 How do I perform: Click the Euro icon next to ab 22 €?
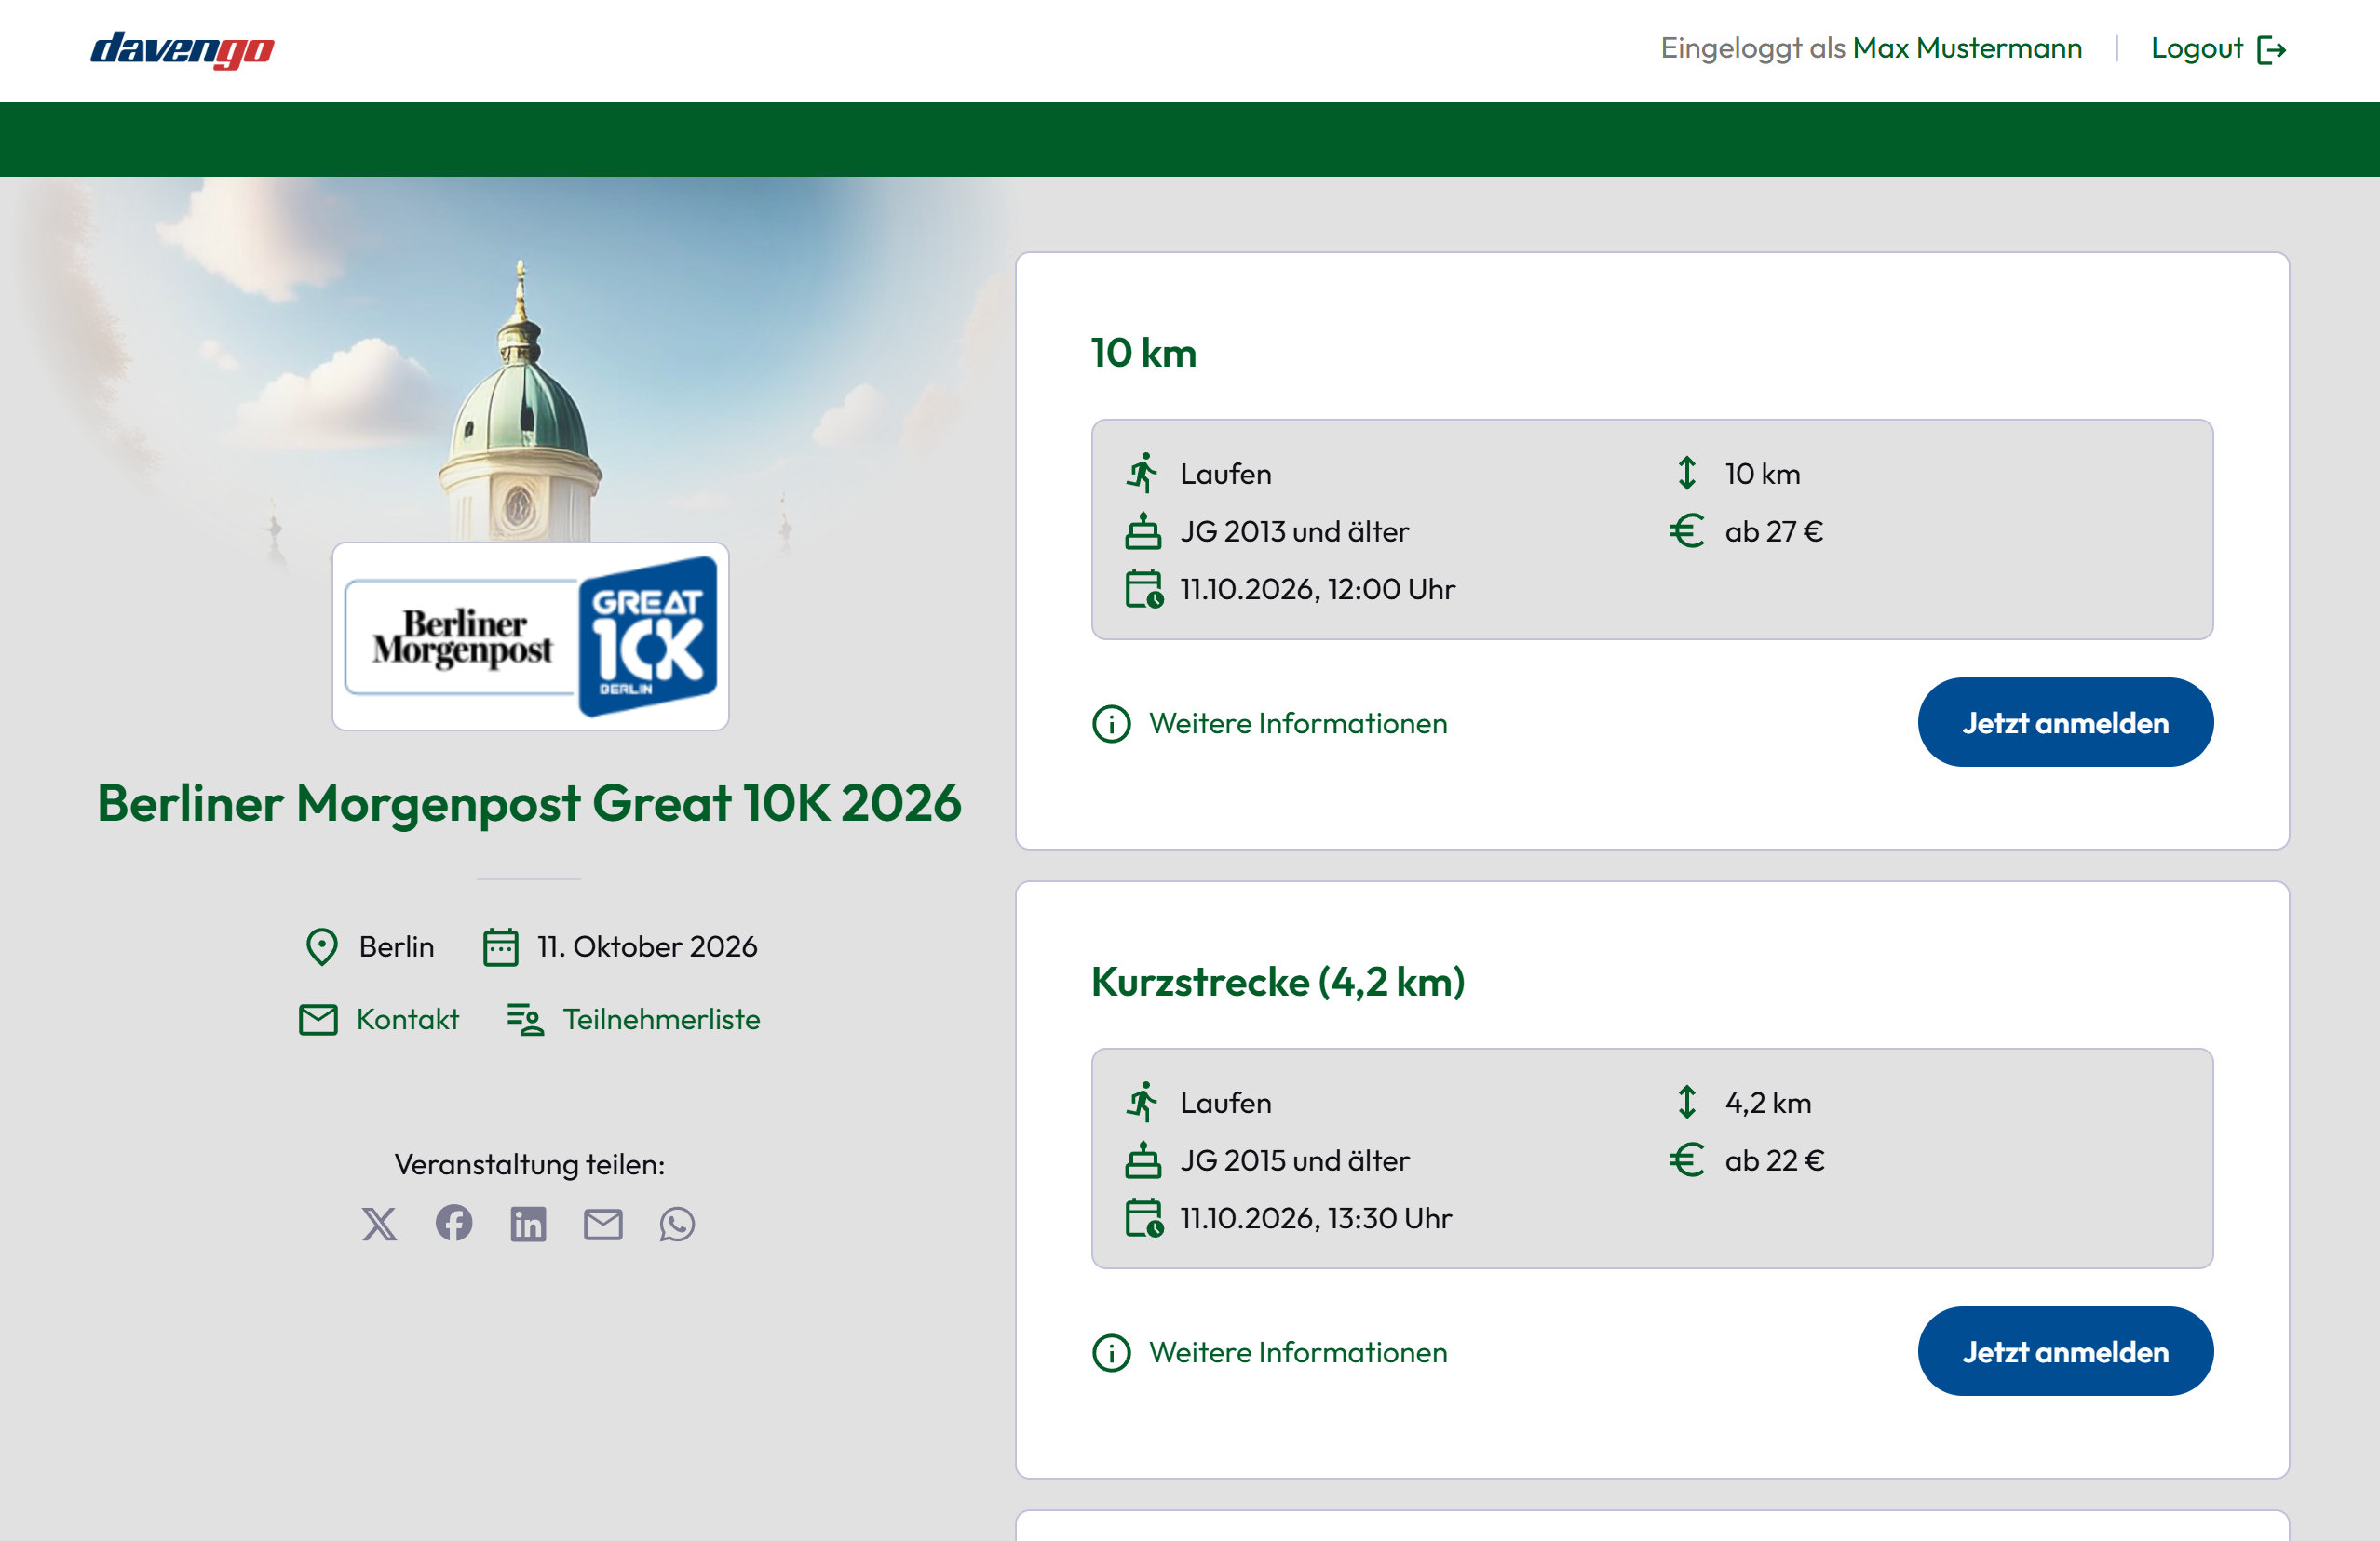[1688, 1160]
